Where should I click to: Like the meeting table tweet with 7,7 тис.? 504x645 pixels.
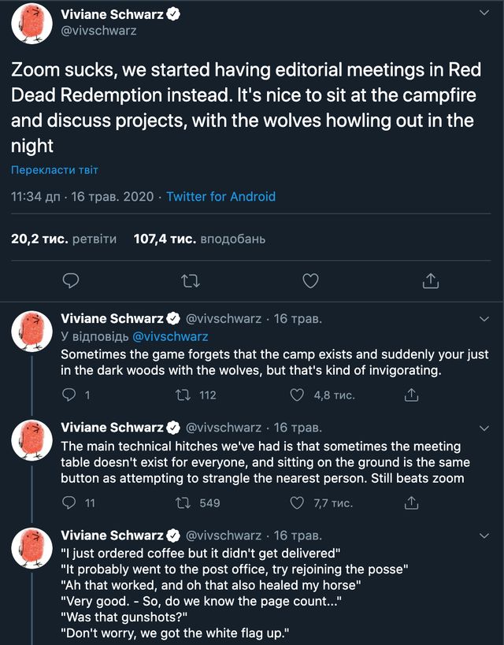[298, 502]
